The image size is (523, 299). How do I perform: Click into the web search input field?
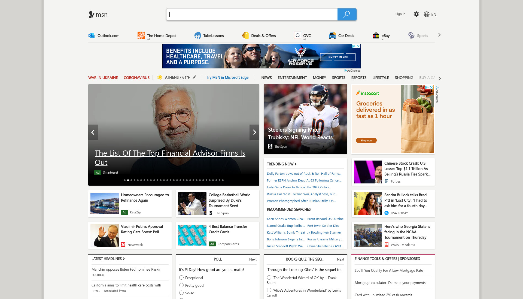[252, 14]
